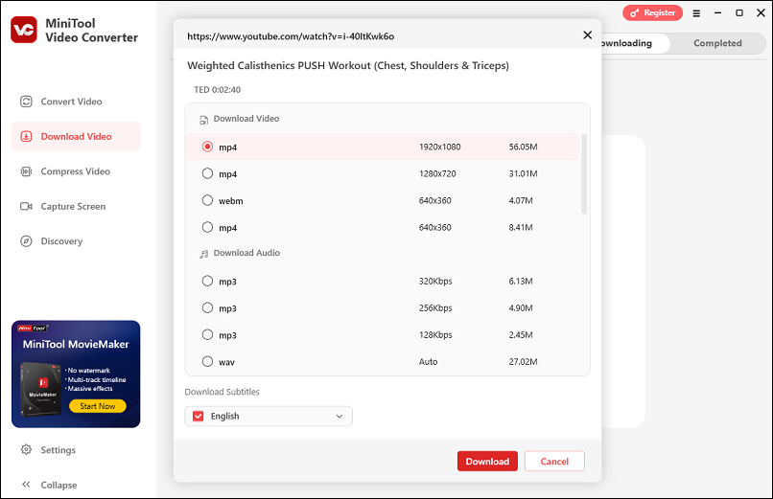Click the Download Video sidebar icon
The image size is (773, 499).
26,136
